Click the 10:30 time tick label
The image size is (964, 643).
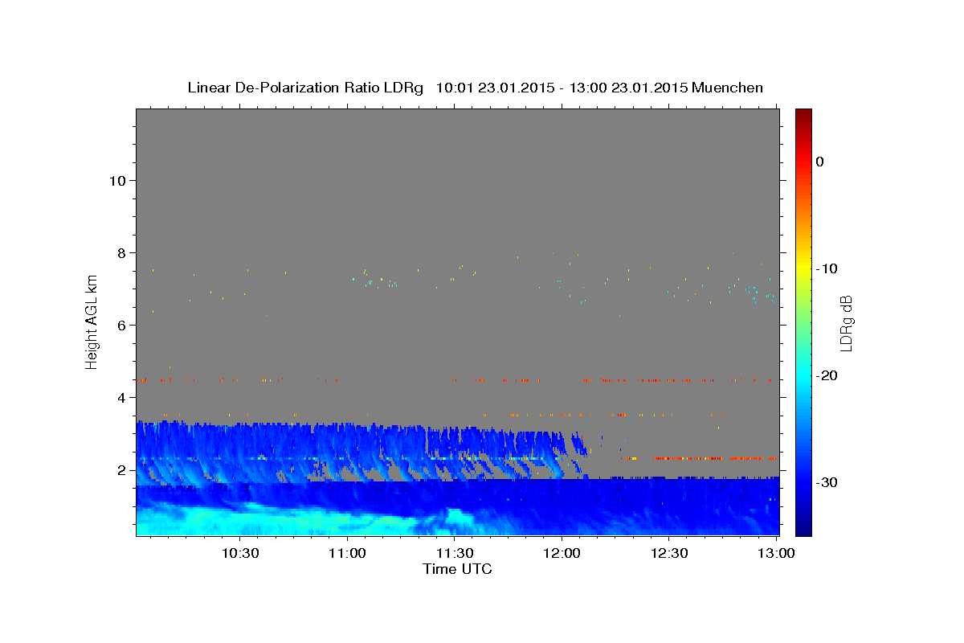pos(239,554)
